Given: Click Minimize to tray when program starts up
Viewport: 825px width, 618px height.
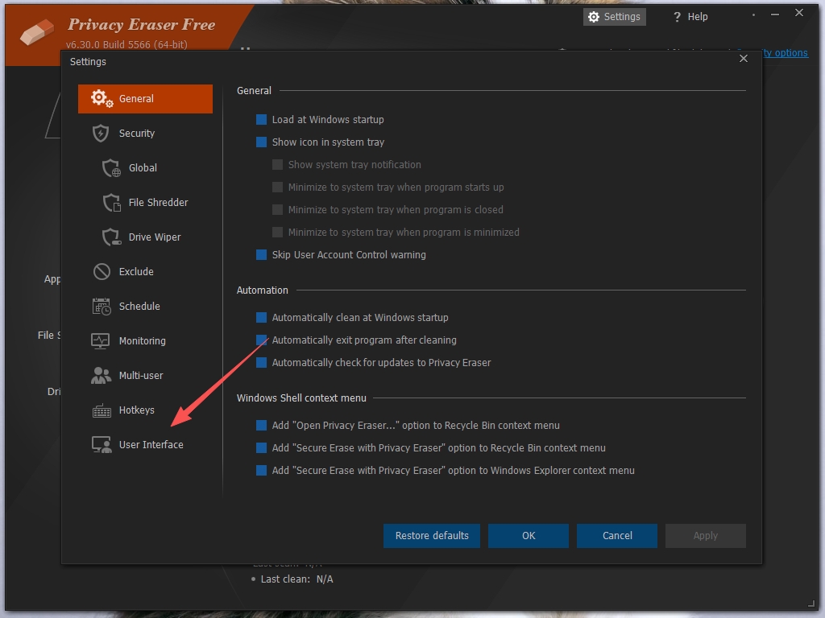Looking at the screenshot, I should pyautogui.click(x=277, y=187).
